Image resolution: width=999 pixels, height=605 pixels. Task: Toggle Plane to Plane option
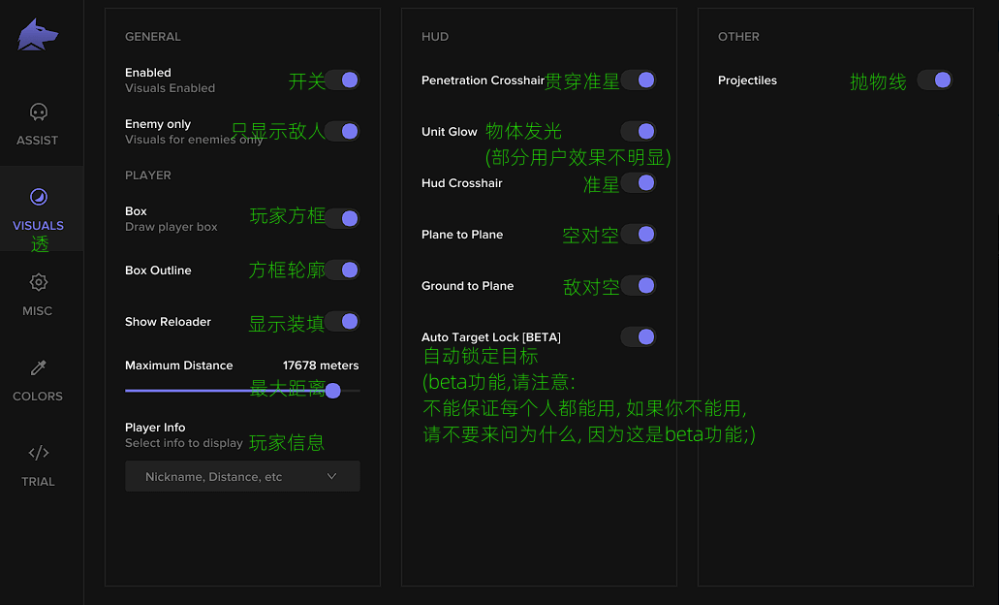point(639,235)
